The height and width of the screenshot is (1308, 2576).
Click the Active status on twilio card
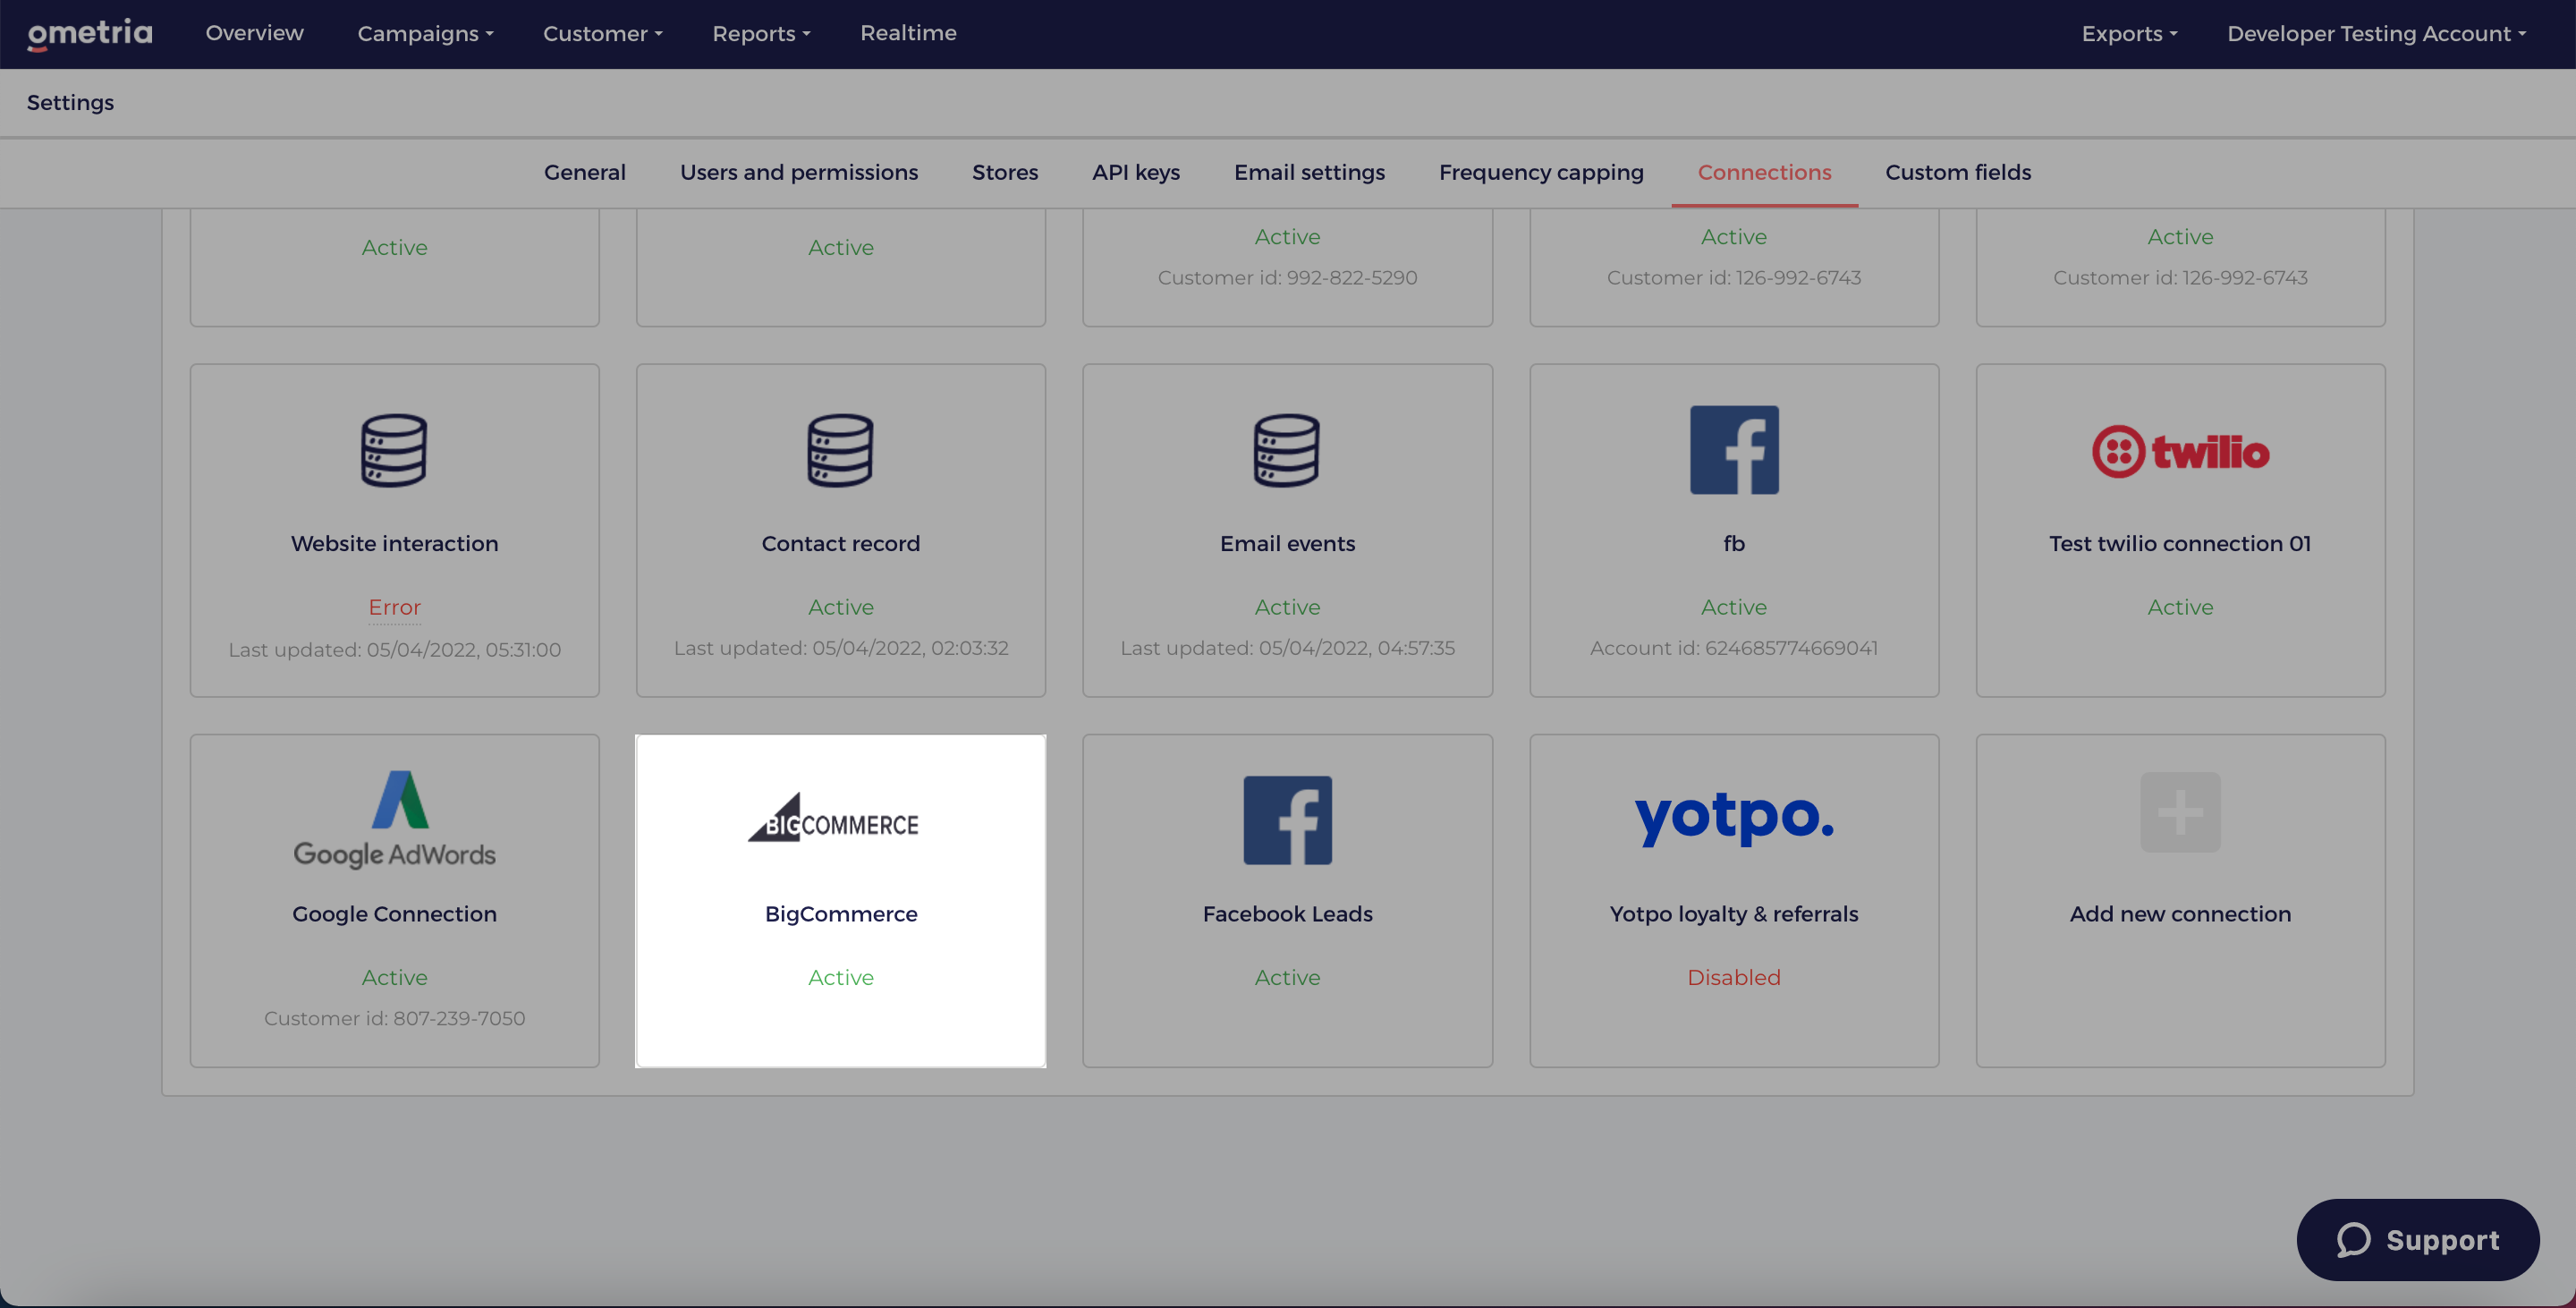coord(2180,607)
